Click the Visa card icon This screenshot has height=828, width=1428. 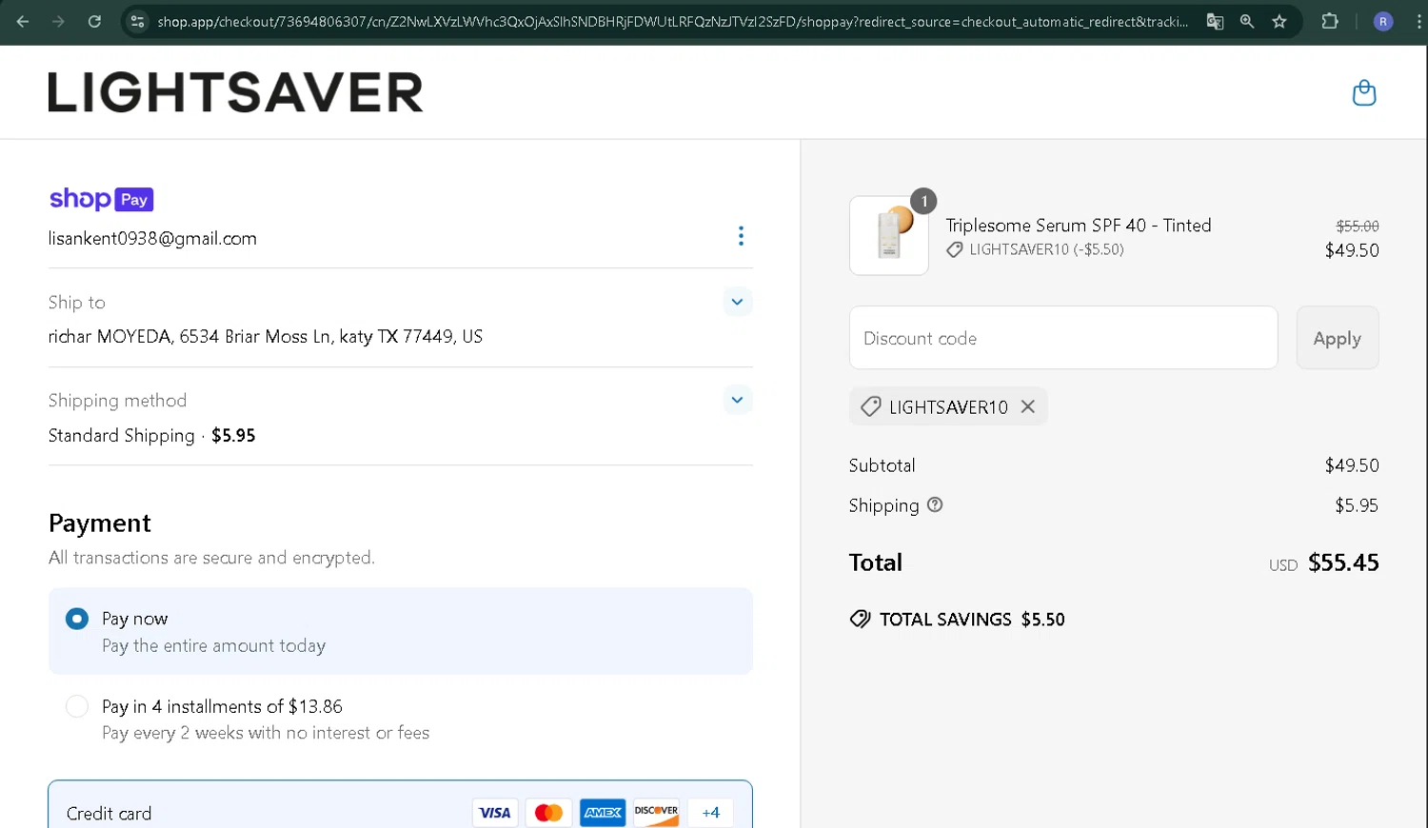495,813
